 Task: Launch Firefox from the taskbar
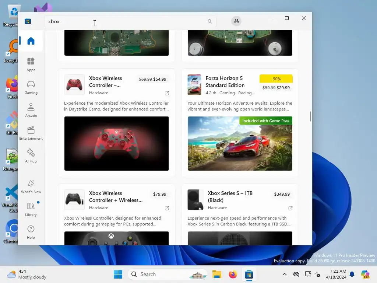coord(233,274)
